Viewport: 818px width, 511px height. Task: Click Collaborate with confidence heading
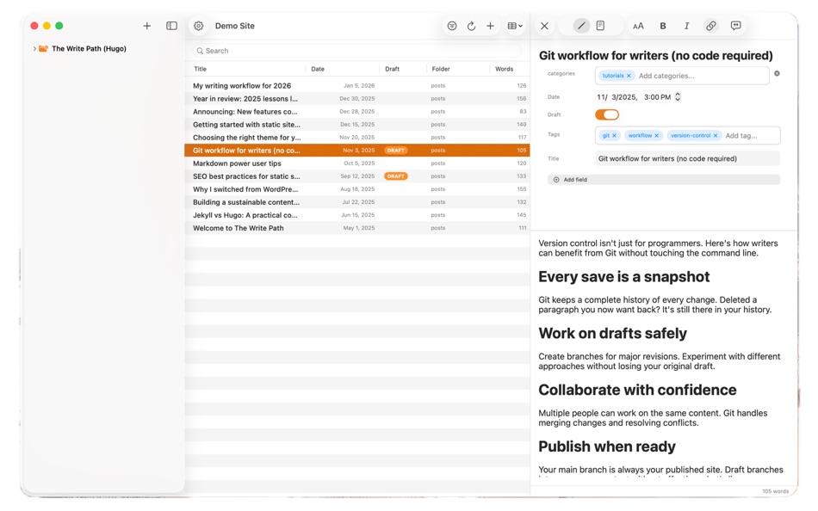point(637,390)
